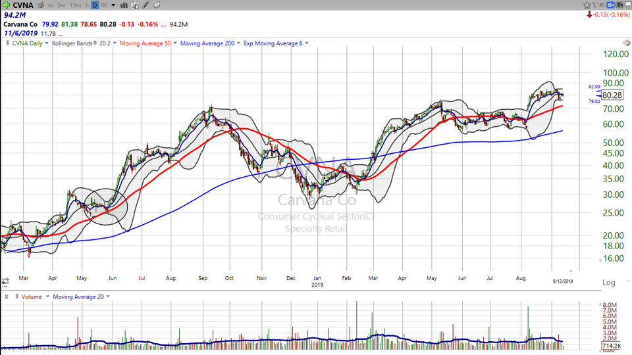Toggle the Log price scale

coord(608,283)
